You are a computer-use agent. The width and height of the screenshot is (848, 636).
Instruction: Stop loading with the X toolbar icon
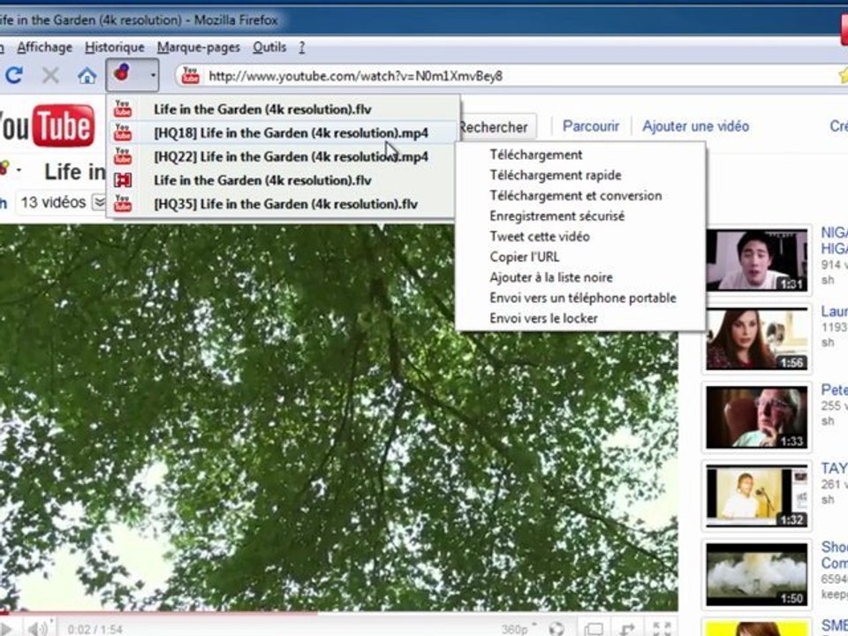tap(50, 75)
